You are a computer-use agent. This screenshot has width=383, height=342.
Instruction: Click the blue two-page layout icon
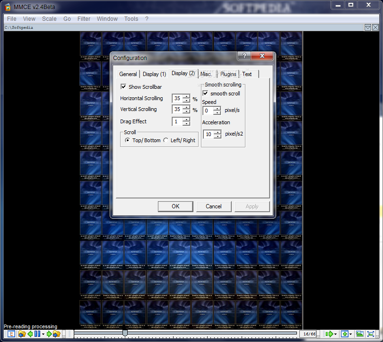(x=37, y=333)
